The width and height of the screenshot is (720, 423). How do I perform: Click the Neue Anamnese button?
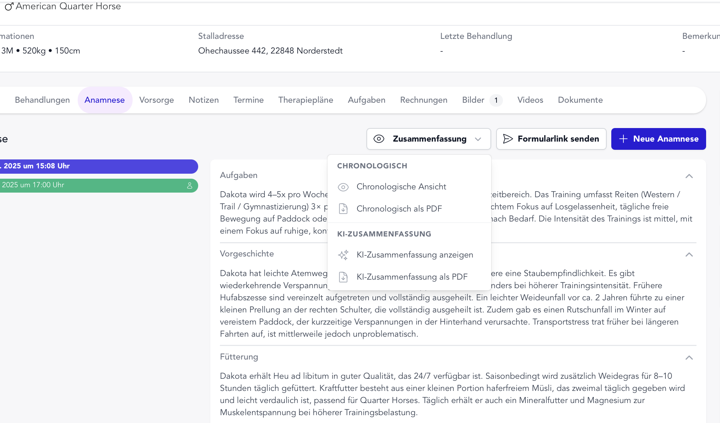pyautogui.click(x=659, y=139)
